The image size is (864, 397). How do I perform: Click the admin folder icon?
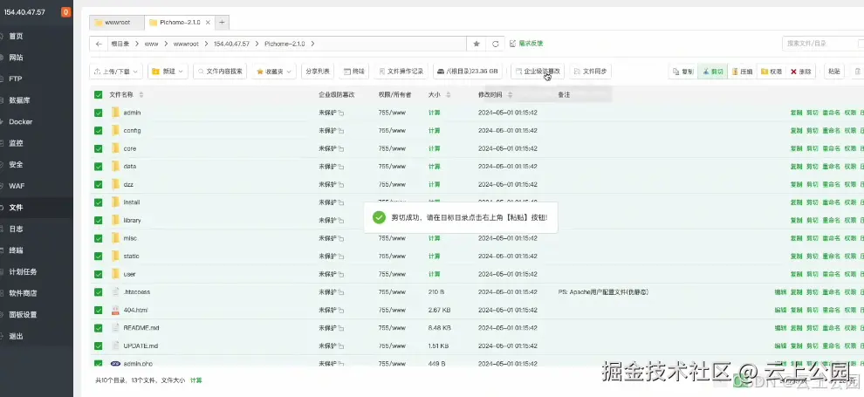tap(115, 113)
